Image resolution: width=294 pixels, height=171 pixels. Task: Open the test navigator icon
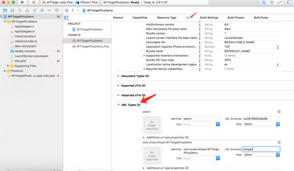[x=34, y=10]
